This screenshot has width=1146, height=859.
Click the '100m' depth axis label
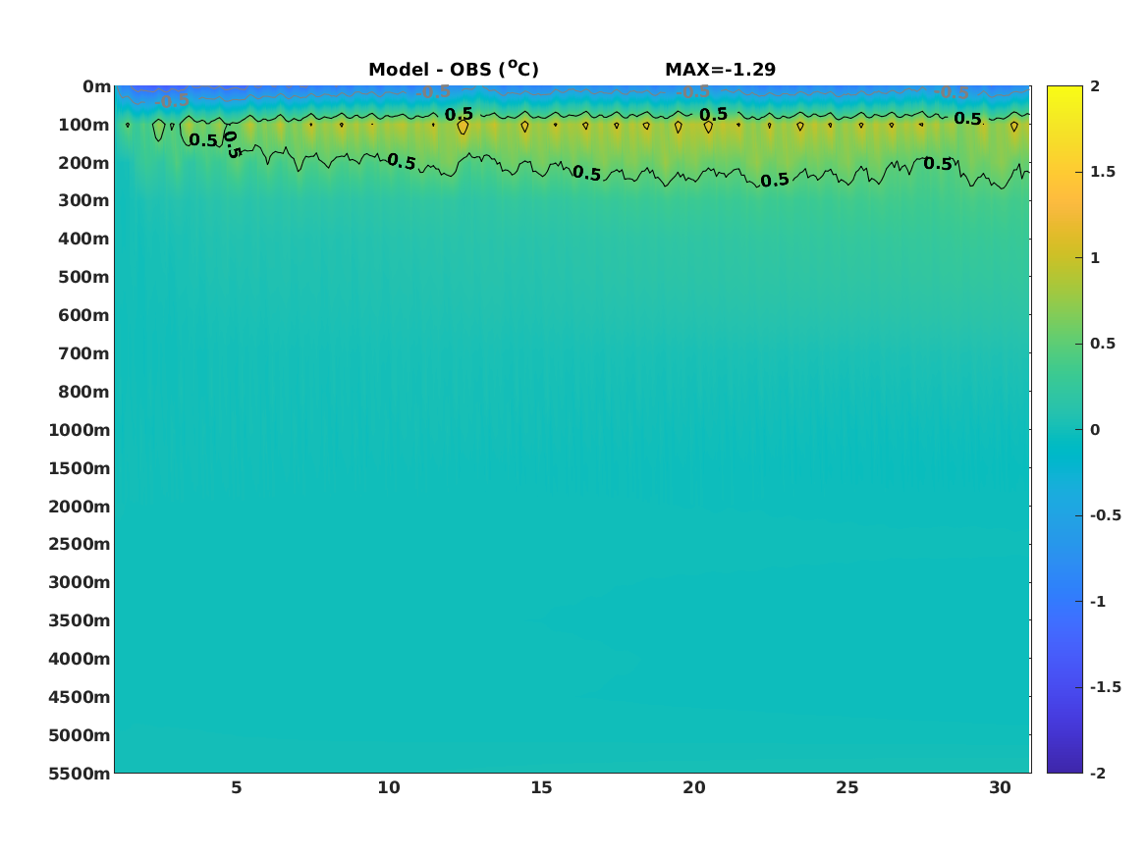point(83,125)
